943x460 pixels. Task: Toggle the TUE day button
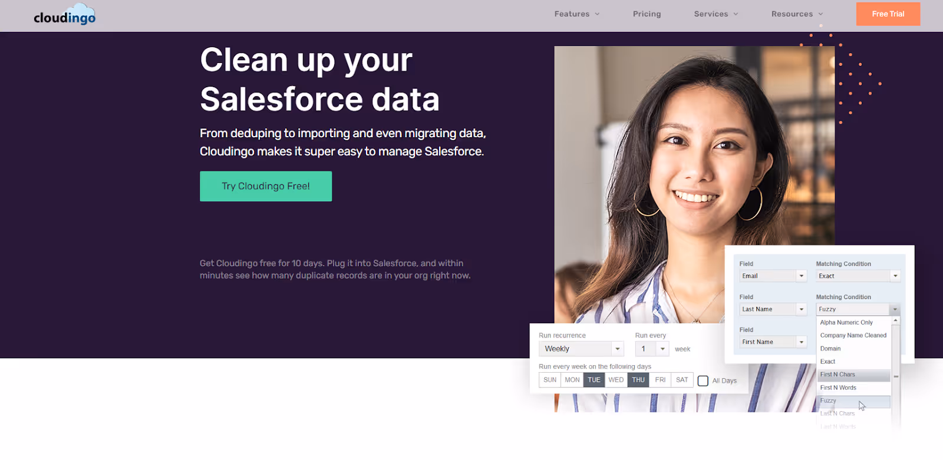[x=594, y=380]
